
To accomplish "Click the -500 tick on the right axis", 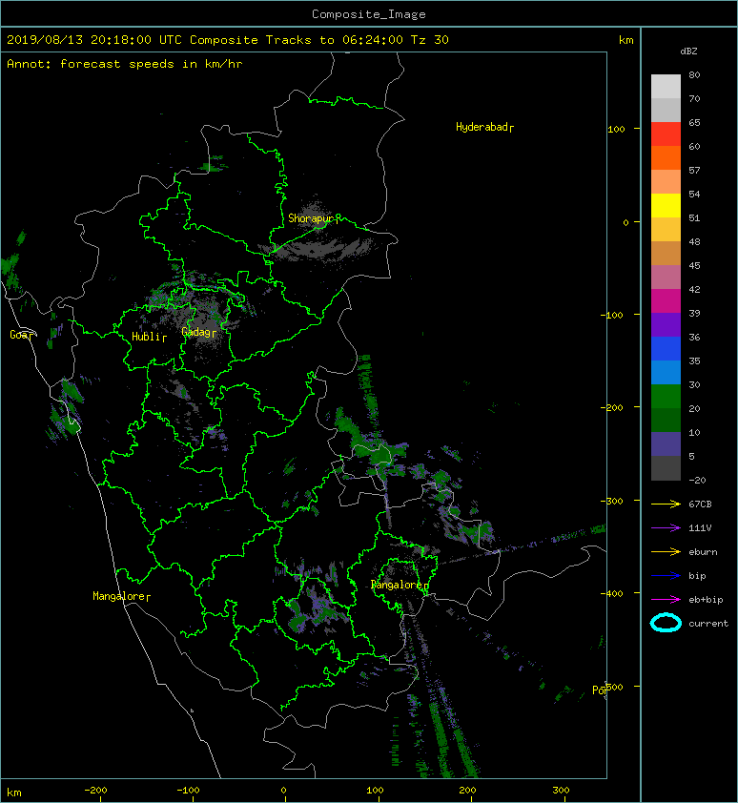I will pyautogui.click(x=613, y=688).
